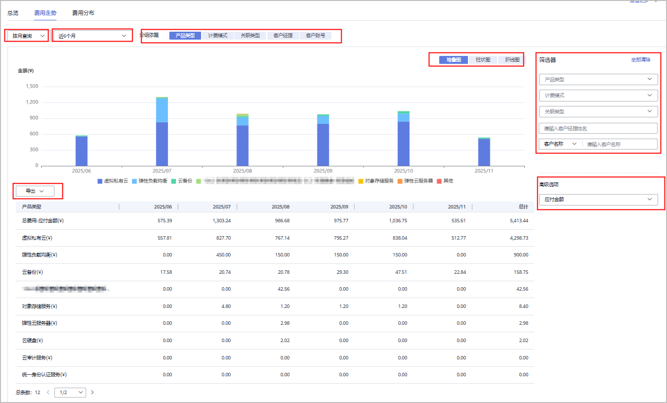
Task: Open 产品类型 filter dropdown in 筛选器
Action: coord(598,79)
